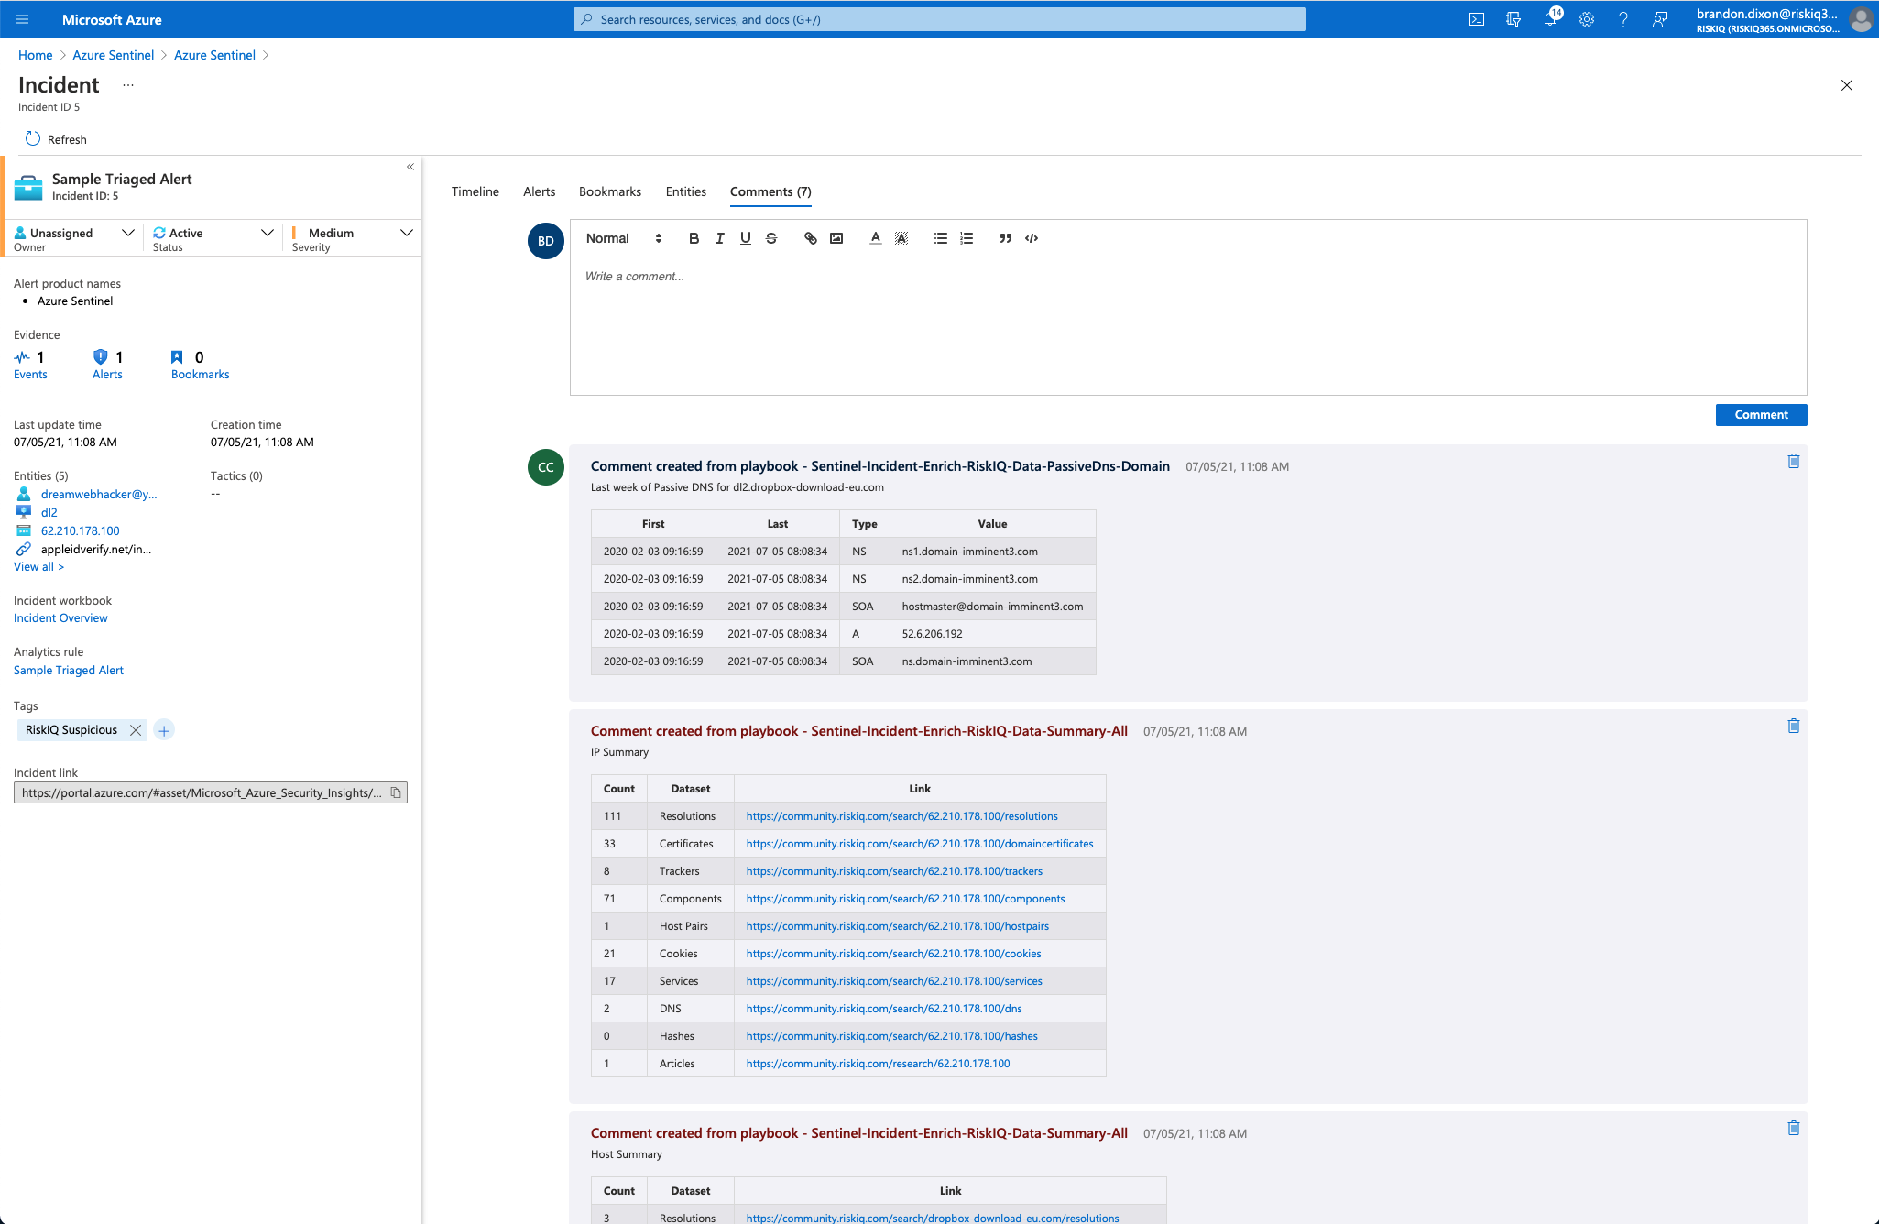
Task: Open Cloud Shell from the top bar
Action: coord(1477,19)
